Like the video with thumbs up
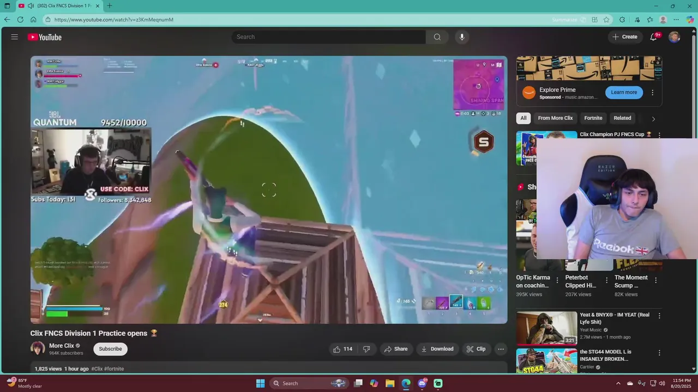The image size is (698, 392). coord(343,349)
